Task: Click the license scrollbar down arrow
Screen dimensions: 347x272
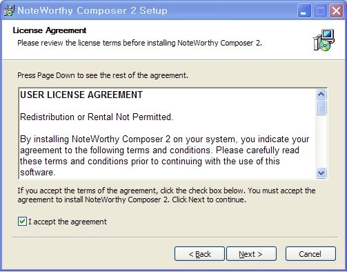Action: [321, 173]
